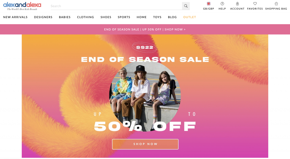Click the pink End of Season Sale strip

tap(145, 29)
